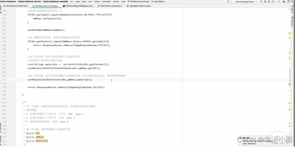Click highlighted materials param in Javadoc

coord(42,141)
